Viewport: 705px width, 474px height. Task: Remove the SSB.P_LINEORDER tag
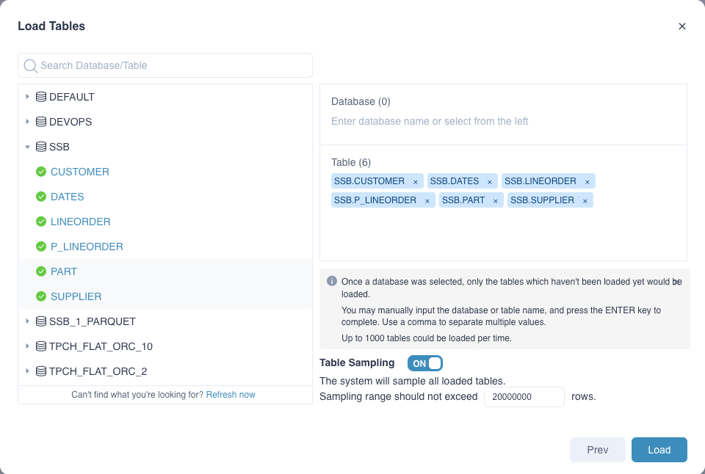click(427, 200)
